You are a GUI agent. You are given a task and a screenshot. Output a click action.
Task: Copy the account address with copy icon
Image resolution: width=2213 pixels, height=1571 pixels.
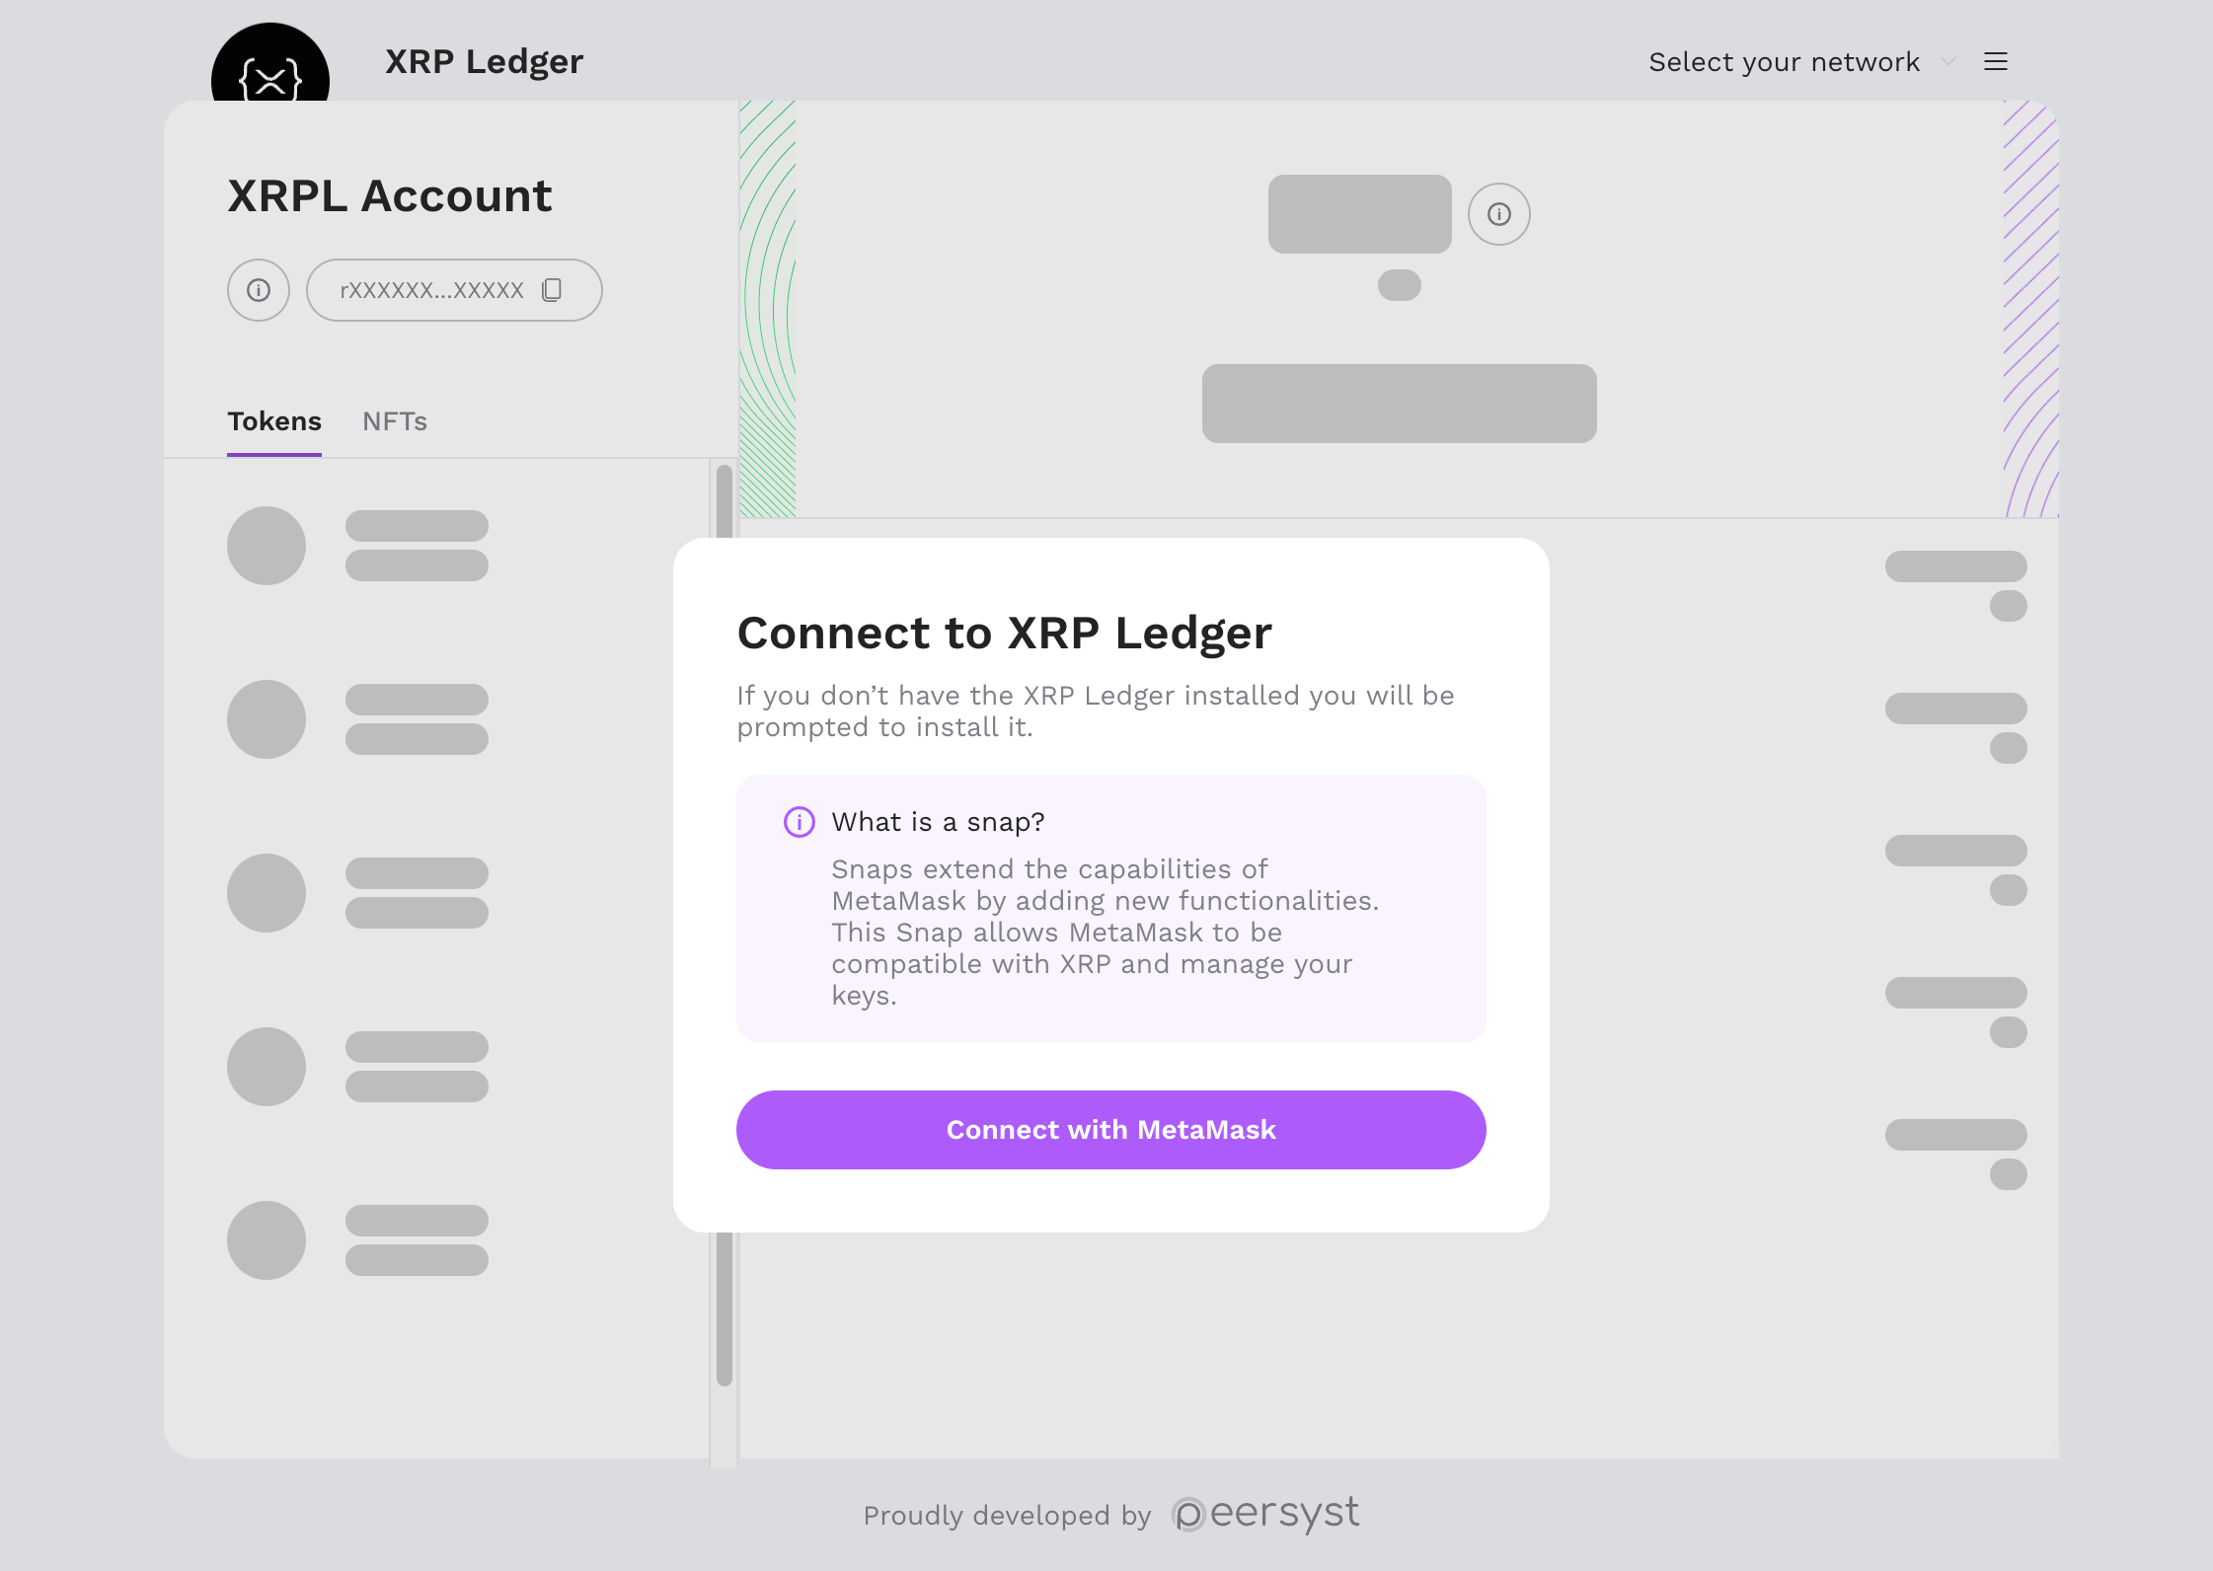pos(552,290)
